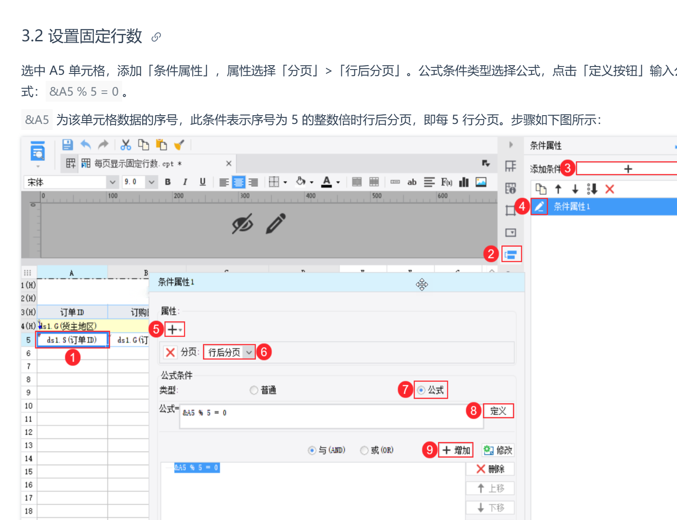
Task: Insert formula with the F(x) icon
Action: click(x=447, y=182)
